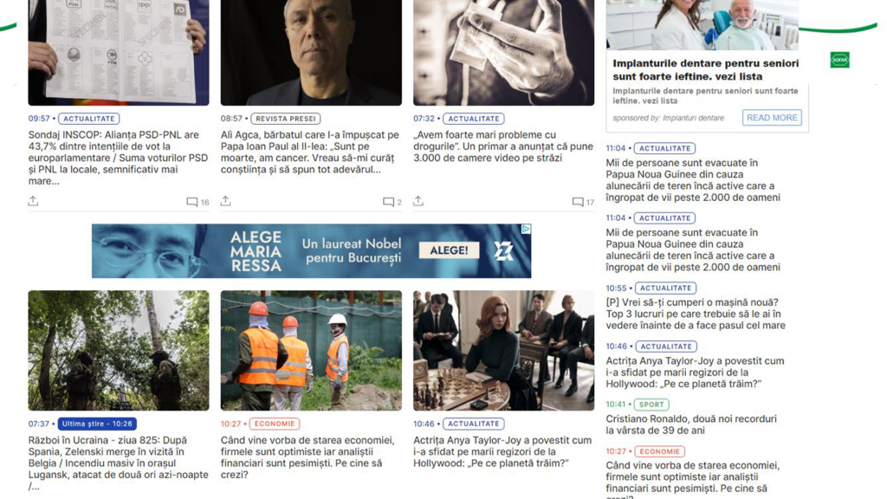This screenshot has width=887, height=499.
Task: Click the green SOFAR logo badge
Action: click(839, 60)
